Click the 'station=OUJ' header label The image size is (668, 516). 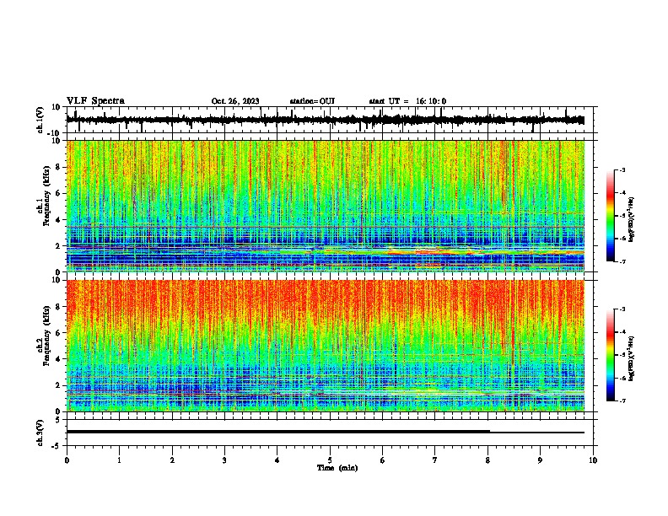point(312,101)
